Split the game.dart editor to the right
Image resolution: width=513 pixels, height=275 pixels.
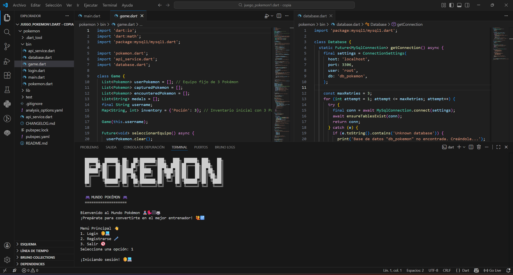click(x=279, y=16)
